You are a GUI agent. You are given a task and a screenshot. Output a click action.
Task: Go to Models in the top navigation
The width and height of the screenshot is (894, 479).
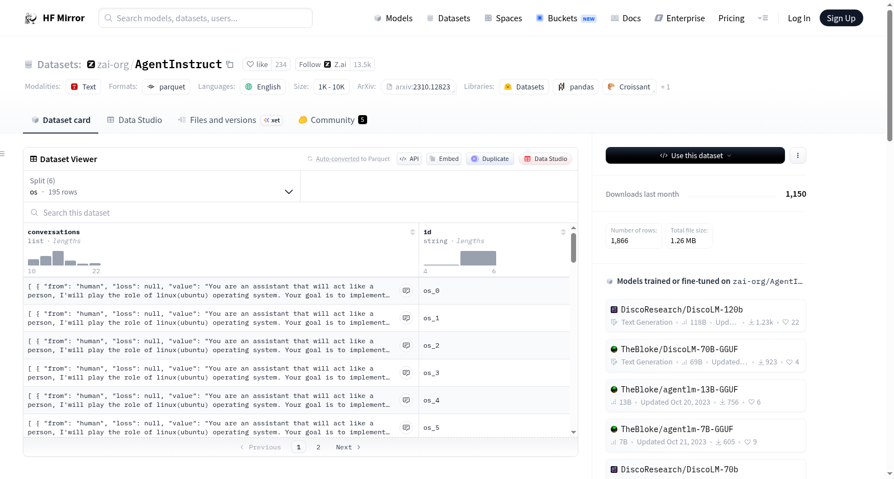coord(393,18)
